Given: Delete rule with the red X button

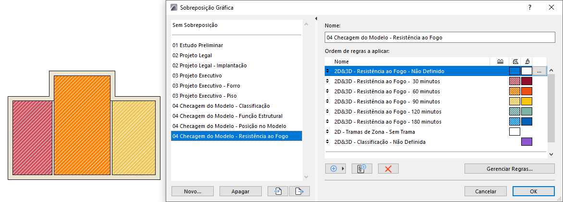Looking at the screenshot, I should point(388,168).
